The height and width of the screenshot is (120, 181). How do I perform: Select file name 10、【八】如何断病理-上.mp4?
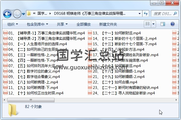click(x=33, y=82)
